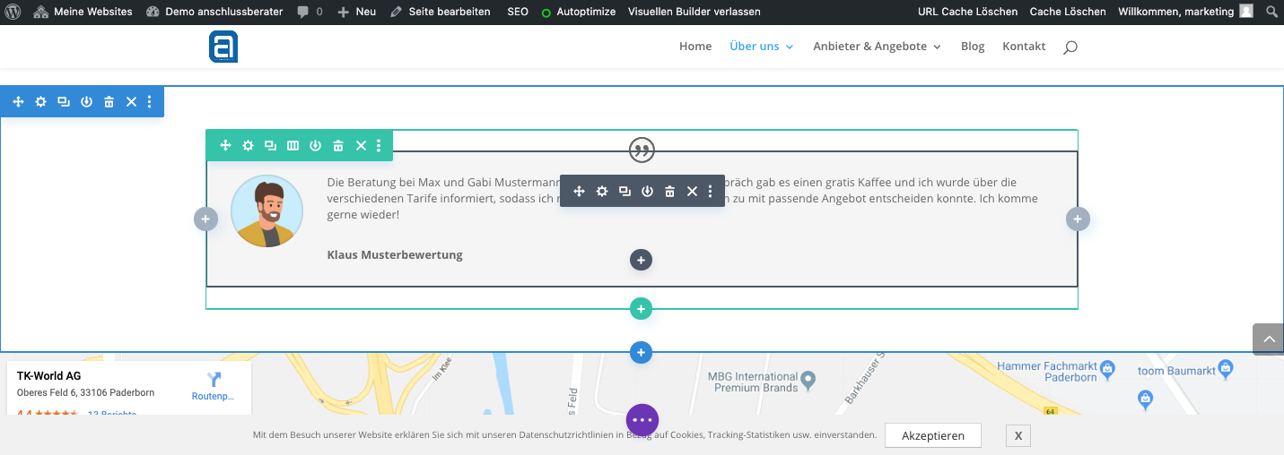Add new section with blue plus button

[641, 353]
